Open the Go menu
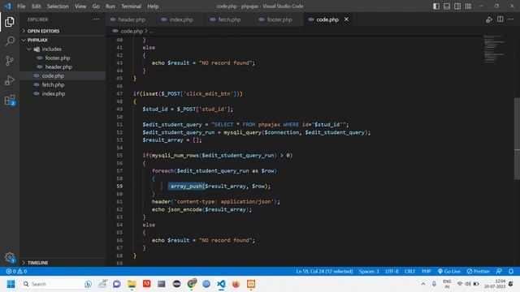 click(x=96, y=6)
